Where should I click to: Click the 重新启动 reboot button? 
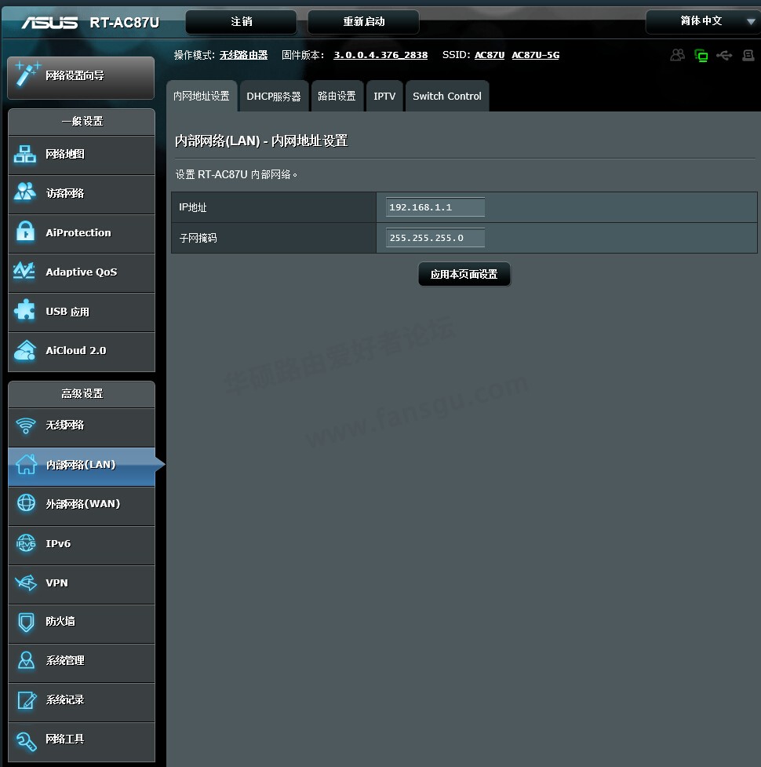coord(364,21)
